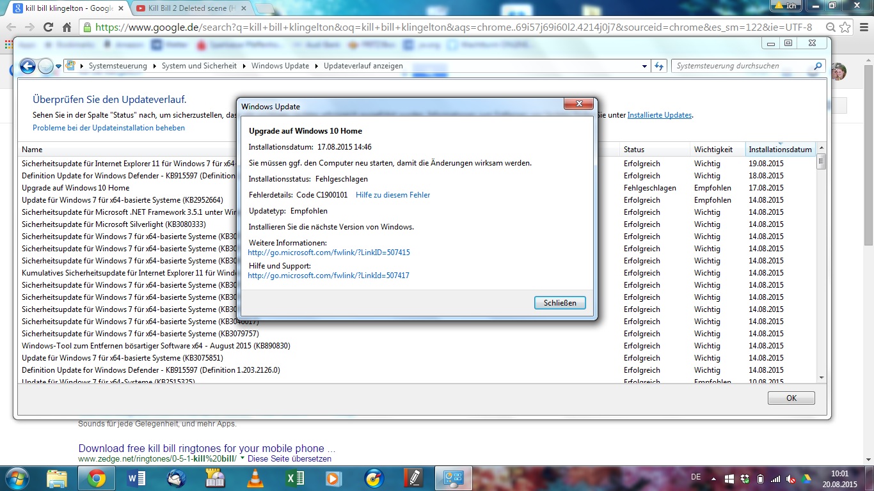The height and width of the screenshot is (491, 874).
Task: Sort by Wichtigkeit column header
Action: pyautogui.click(x=717, y=150)
